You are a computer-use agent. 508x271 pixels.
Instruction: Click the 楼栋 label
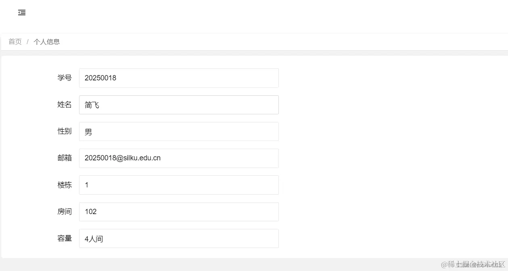(x=65, y=185)
